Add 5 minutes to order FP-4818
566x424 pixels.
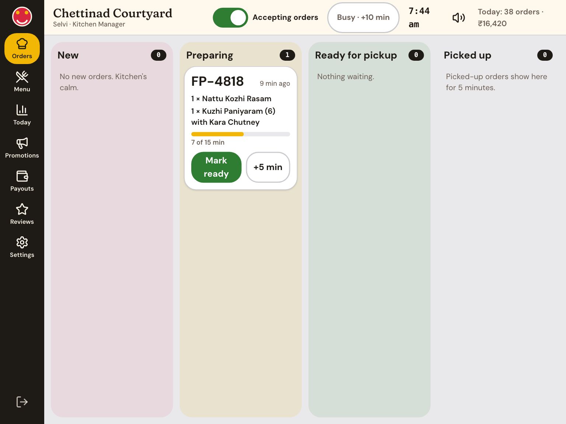268,167
